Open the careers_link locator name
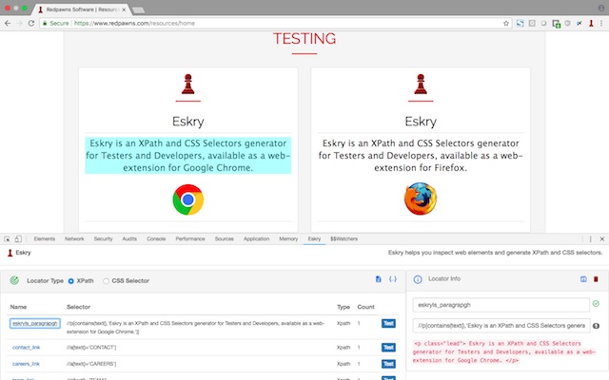 (x=26, y=364)
